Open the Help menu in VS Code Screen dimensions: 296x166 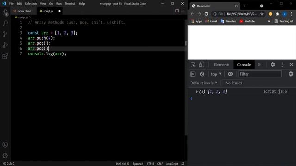(81, 4)
